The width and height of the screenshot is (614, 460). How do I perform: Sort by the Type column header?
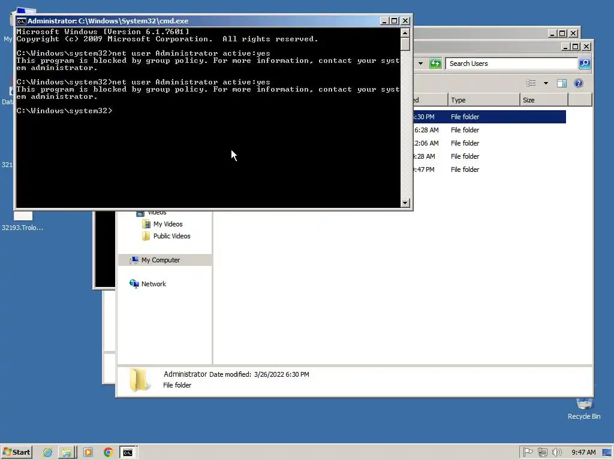click(x=484, y=100)
